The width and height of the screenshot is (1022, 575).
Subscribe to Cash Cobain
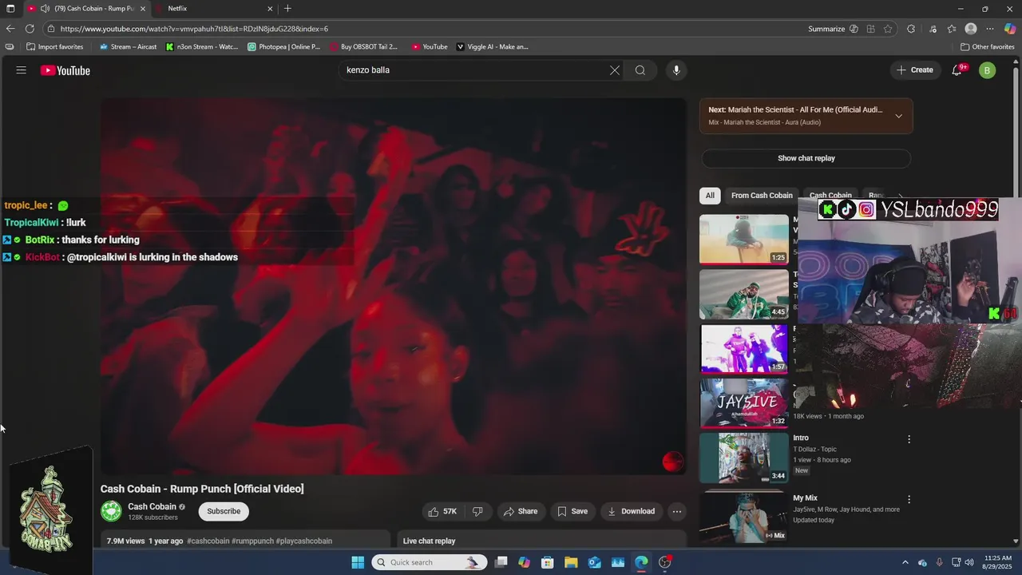(224, 511)
